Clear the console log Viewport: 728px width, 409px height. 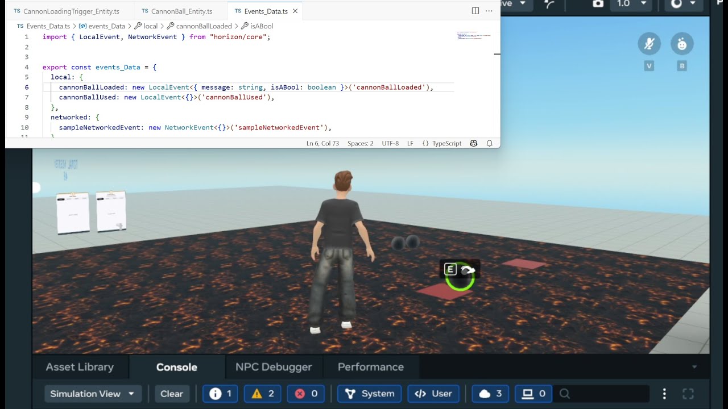tap(172, 394)
